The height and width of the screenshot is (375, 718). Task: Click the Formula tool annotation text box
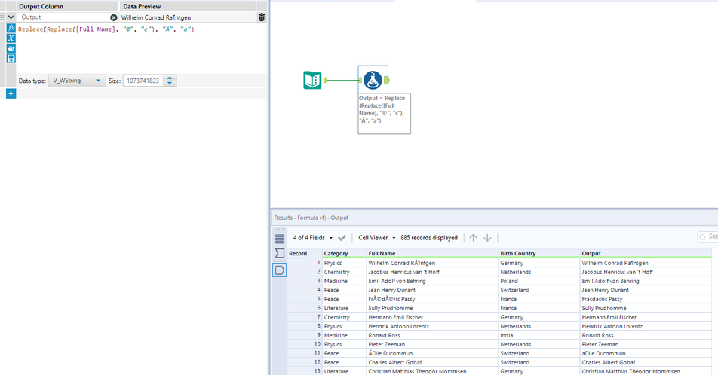pos(384,114)
